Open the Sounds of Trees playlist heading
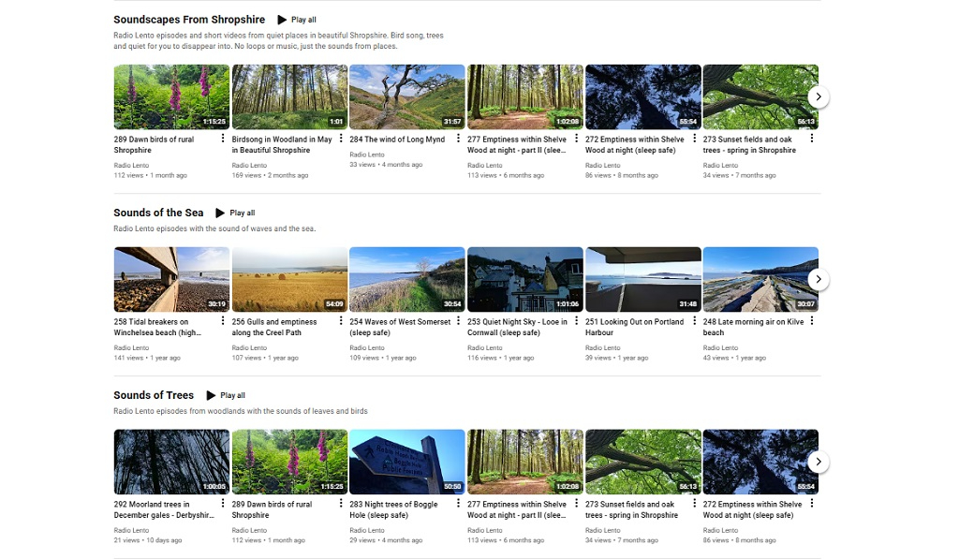 tap(154, 396)
